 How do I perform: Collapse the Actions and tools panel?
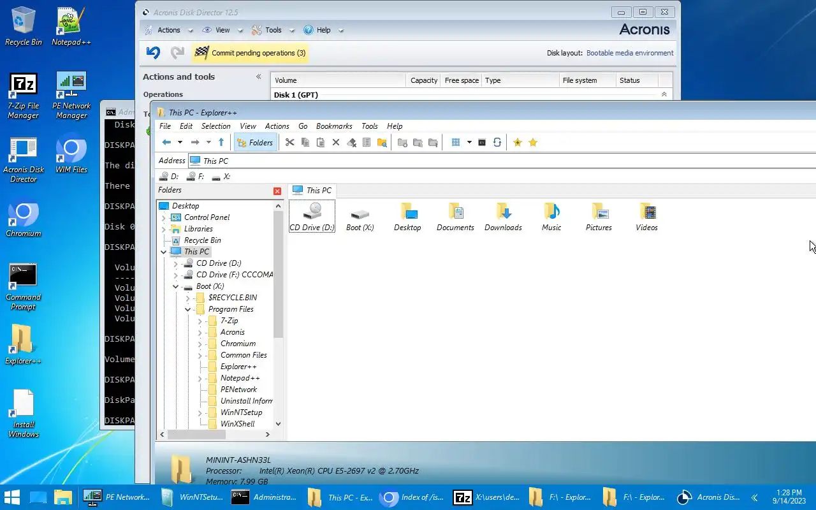pyautogui.click(x=258, y=76)
